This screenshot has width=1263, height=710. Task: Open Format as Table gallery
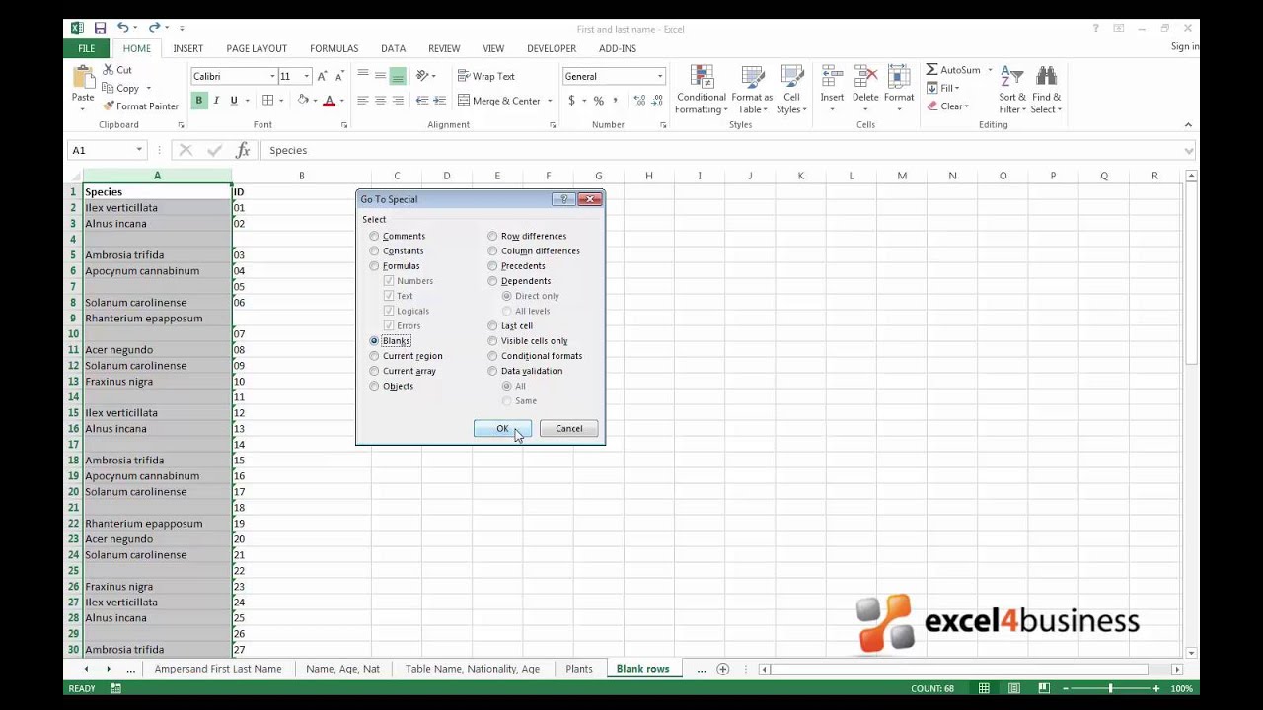[x=752, y=90]
